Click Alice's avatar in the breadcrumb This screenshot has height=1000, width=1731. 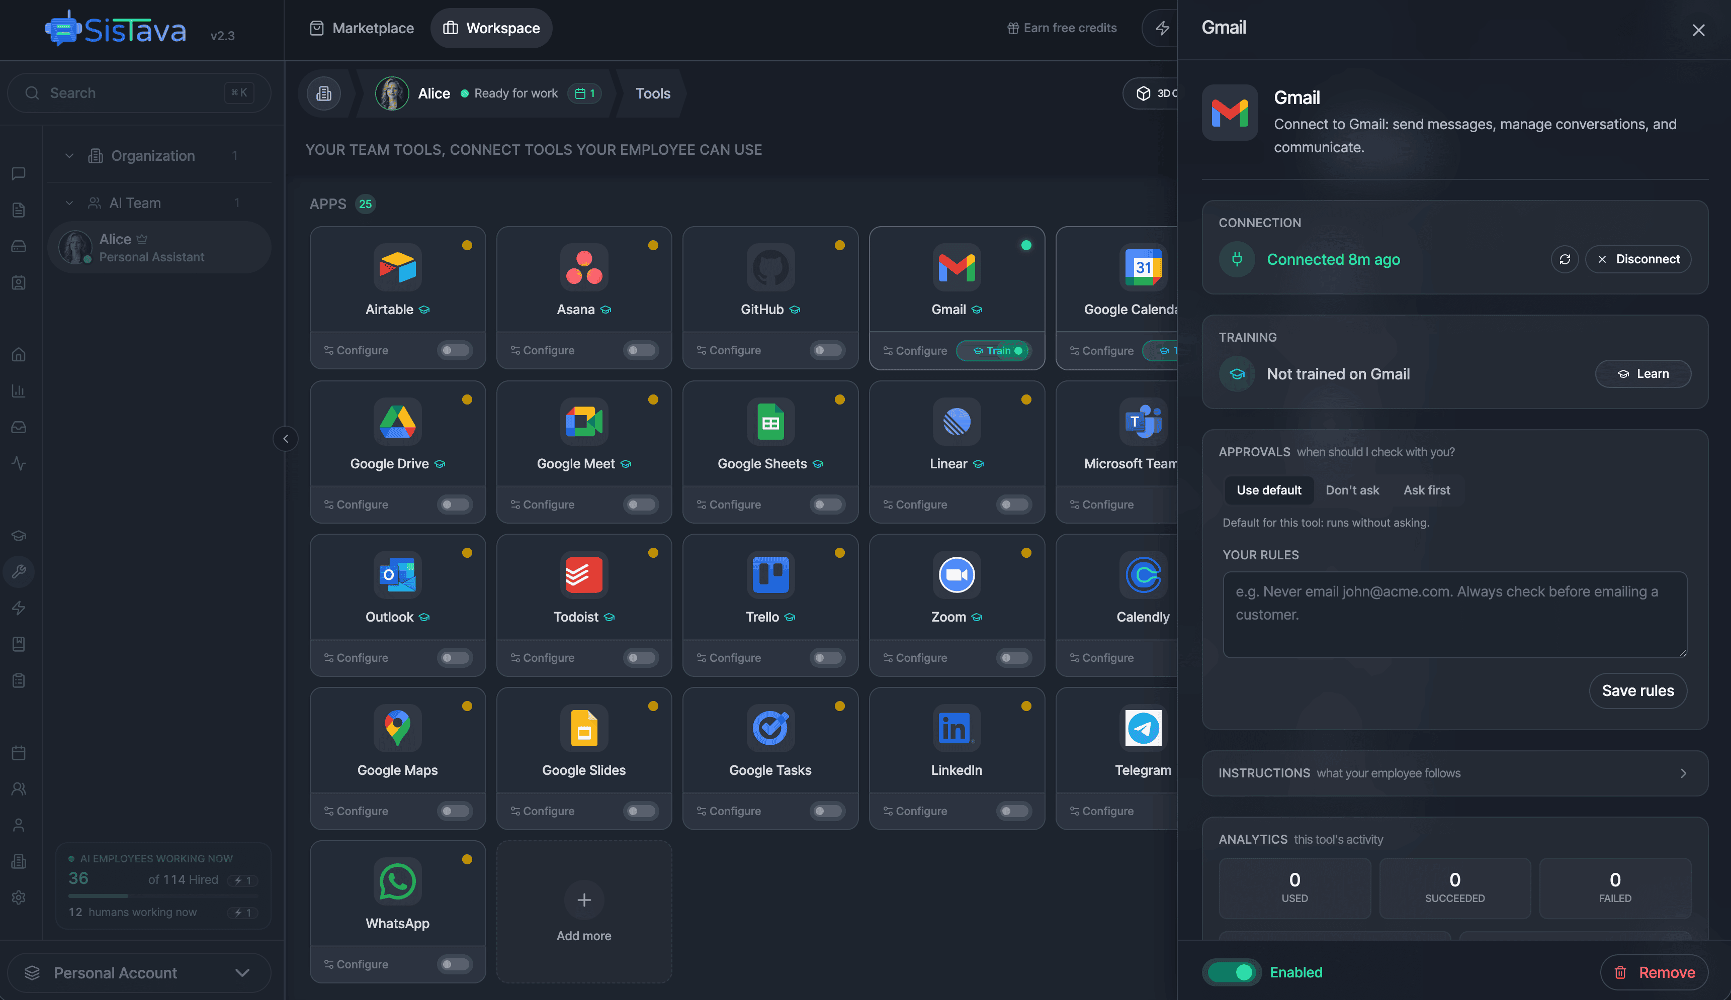click(392, 93)
